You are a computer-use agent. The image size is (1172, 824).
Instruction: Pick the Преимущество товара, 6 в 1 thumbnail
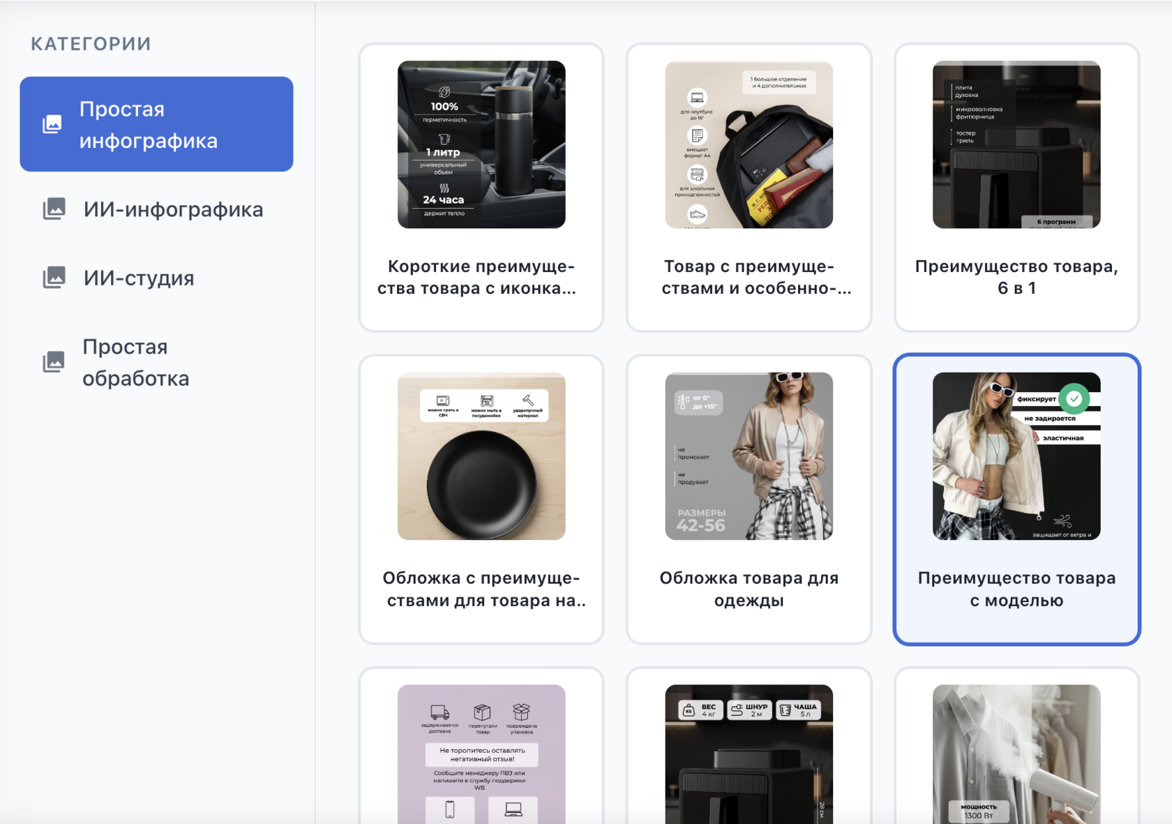pos(1016,144)
